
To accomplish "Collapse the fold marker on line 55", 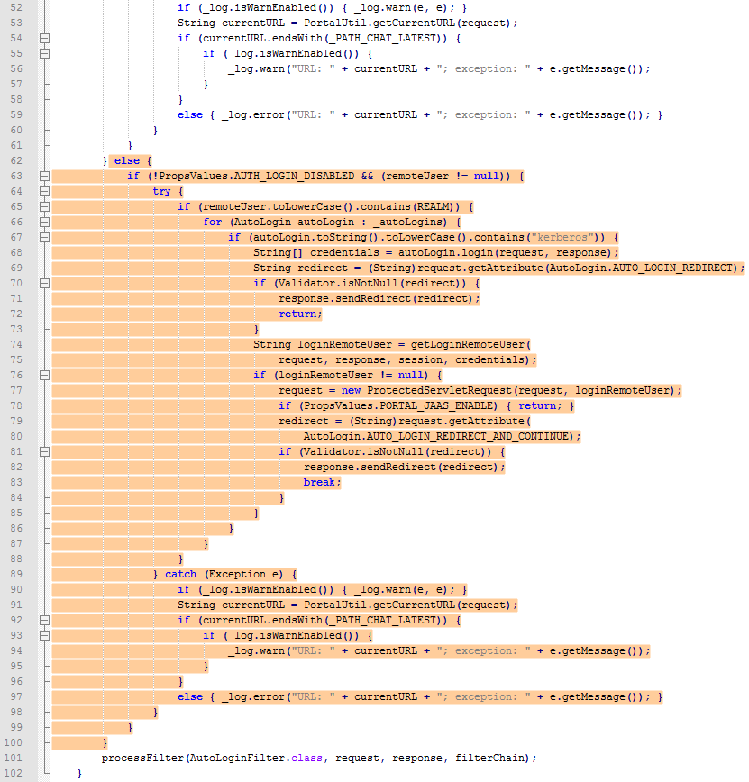I will point(44,53).
